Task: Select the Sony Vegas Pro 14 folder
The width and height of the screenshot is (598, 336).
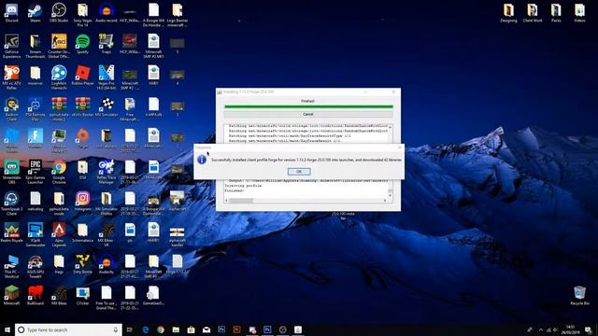Action: tap(82, 15)
